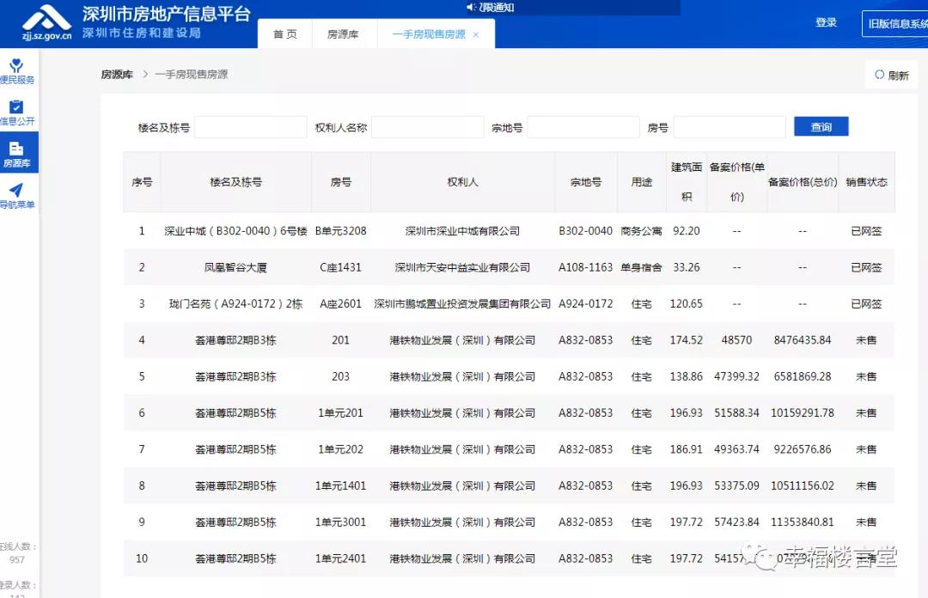The image size is (928, 598).
Task: Select row 珑门名苑（A924-0172）2栋
Action: tap(509, 304)
